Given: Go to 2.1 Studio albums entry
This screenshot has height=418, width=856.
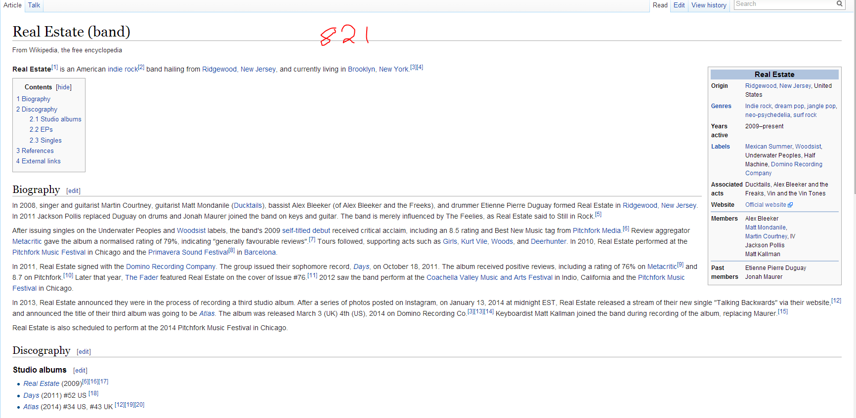Looking at the screenshot, I should pos(55,119).
